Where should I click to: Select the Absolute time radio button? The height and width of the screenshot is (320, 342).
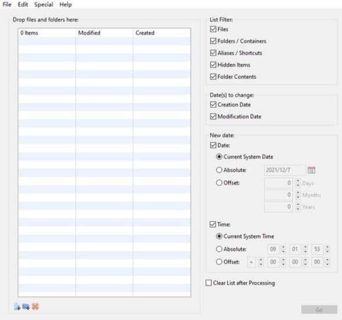pyautogui.click(x=219, y=249)
